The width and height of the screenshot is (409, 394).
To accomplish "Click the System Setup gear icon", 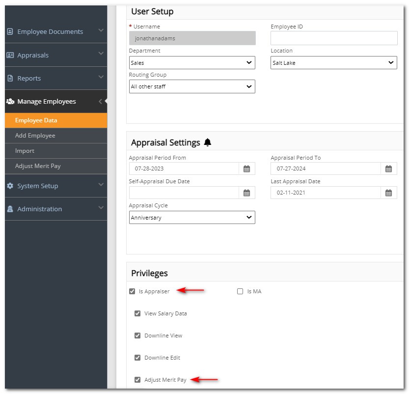I will click(x=11, y=186).
